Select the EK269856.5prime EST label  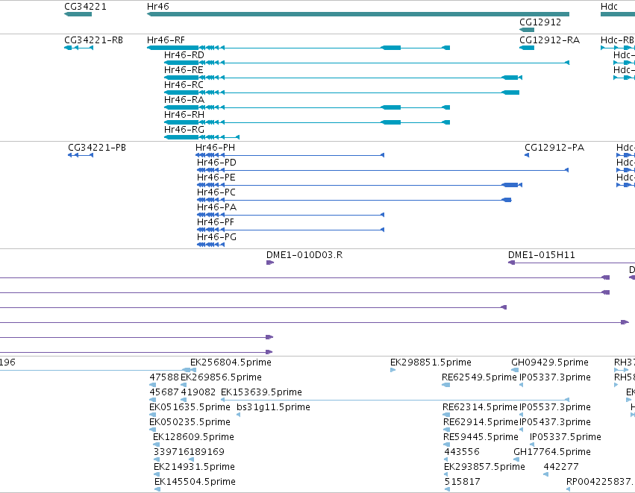click(x=221, y=377)
